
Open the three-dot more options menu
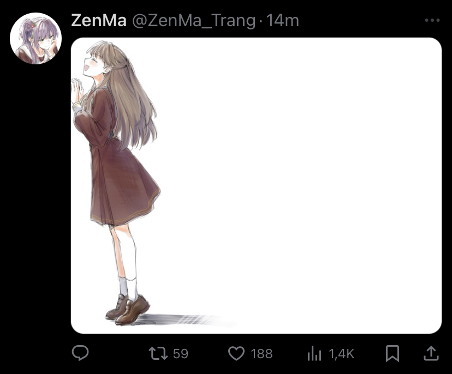click(x=432, y=20)
